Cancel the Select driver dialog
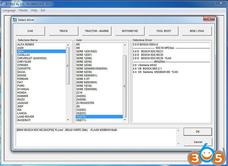 click(x=198, y=142)
